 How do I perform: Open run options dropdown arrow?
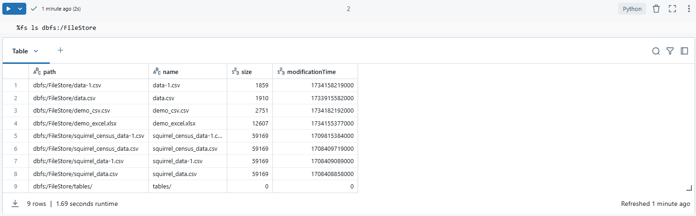[x=20, y=9]
